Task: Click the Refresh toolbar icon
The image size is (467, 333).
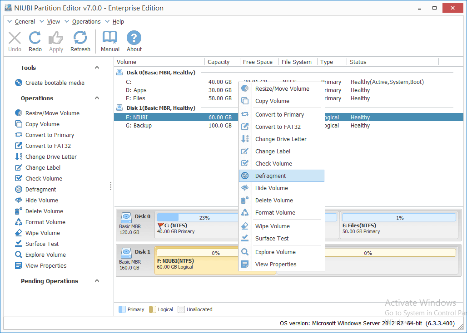Action: pos(80,38)
